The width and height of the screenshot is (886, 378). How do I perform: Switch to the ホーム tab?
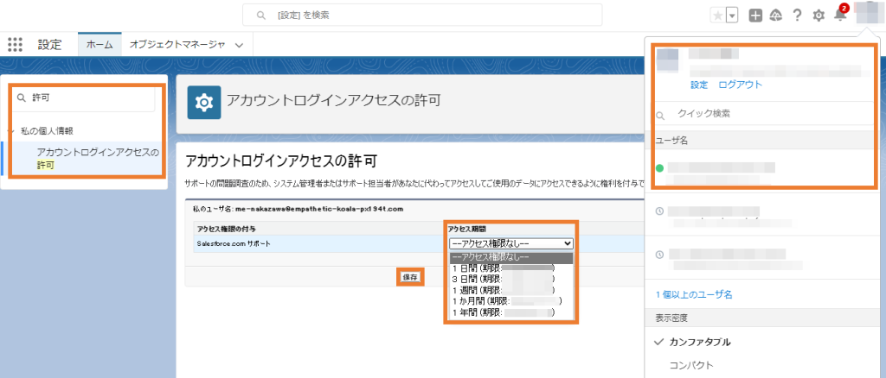coord(100,45)
